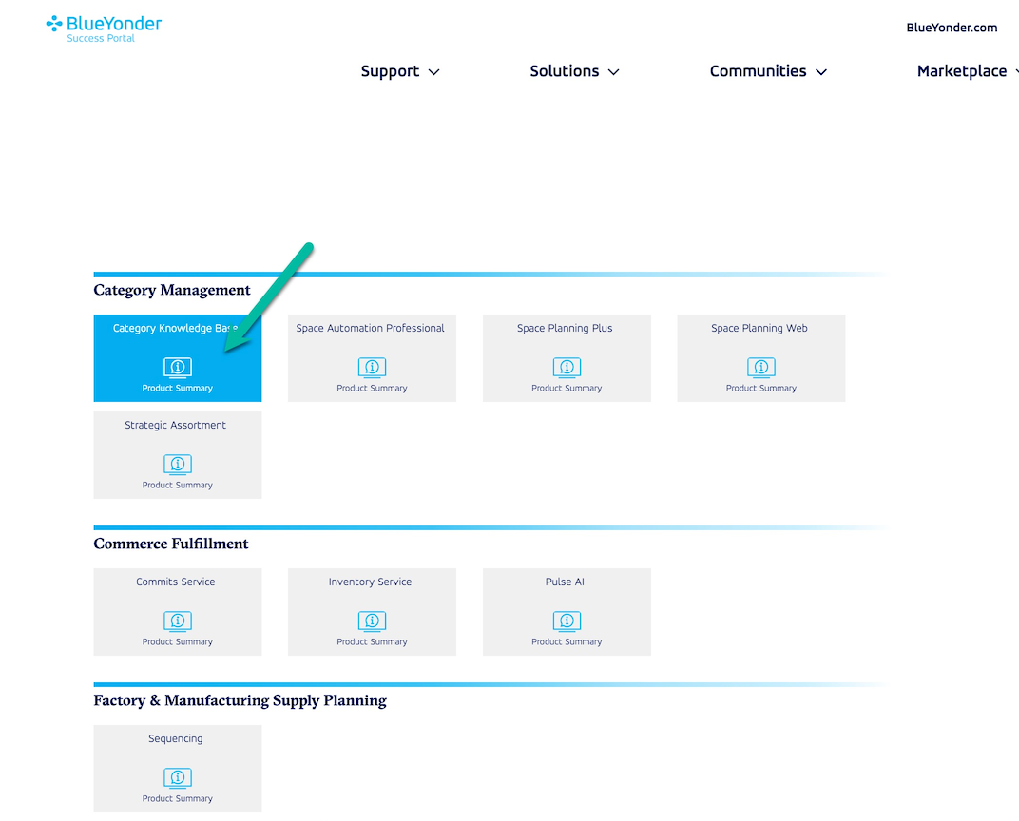The image size is (1019, 821).
Task: Select the Space Planning Web tile title
Action: coord(759,328)
